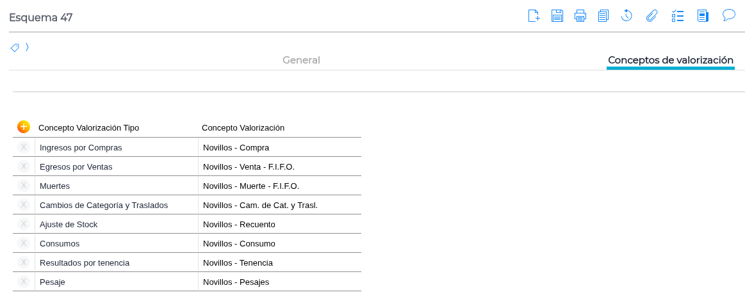Click the Ajuste de Stock type cell
Image resolution: width=745 pixels, height=306 pixels.
117,224
